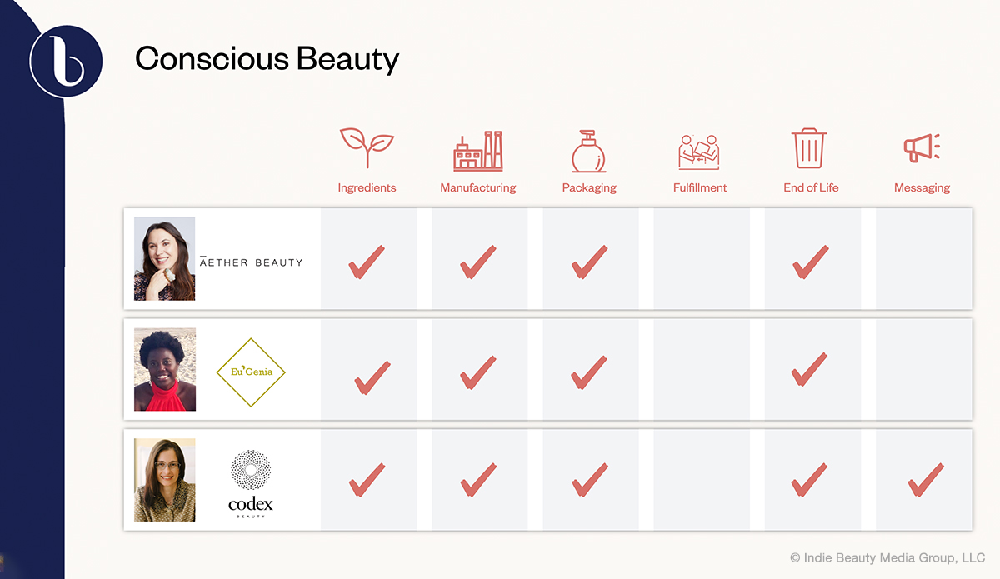
Task: Click the Packaging pump bottle icon
Action: pyautogui.click(x=588, y=151)
